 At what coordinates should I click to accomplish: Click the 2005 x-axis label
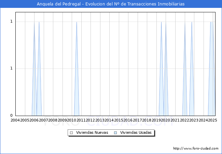pyautogui.click(x=25, y=120)
